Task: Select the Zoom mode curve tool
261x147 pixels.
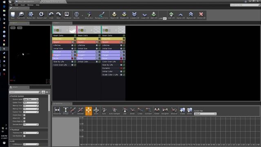Action: click(96, 110)
